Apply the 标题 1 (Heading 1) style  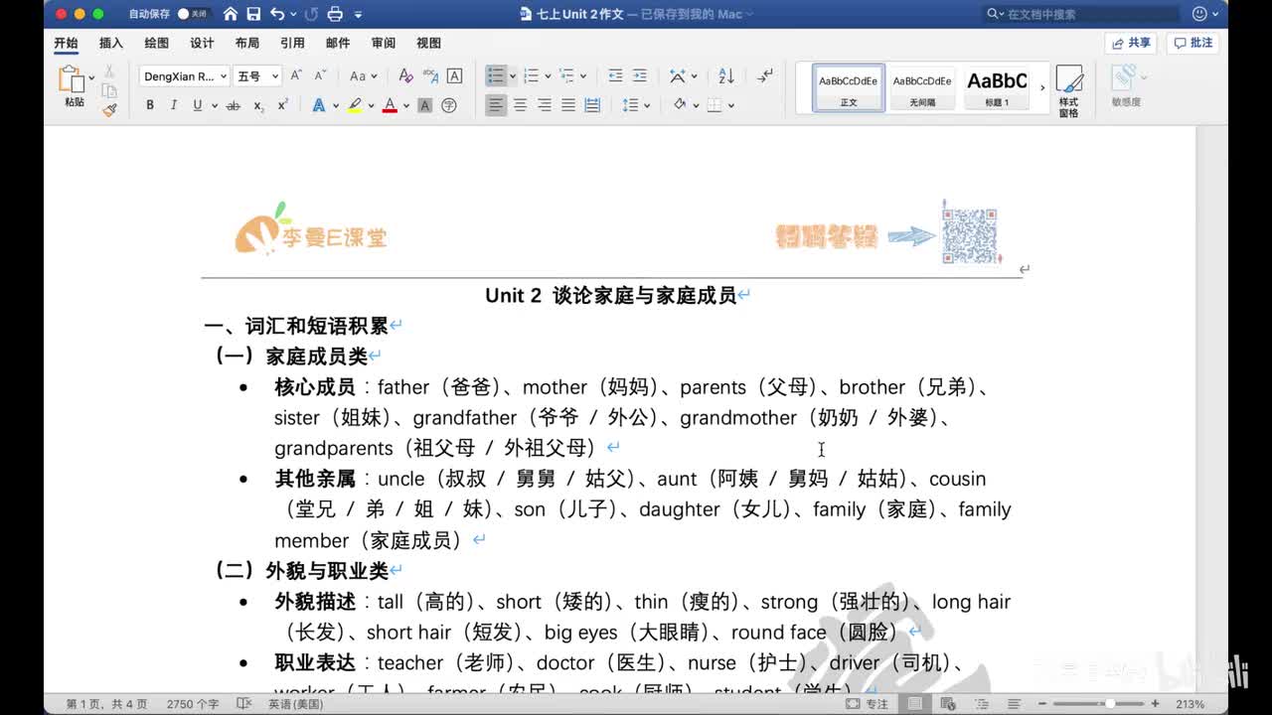[x=997, y=87]
